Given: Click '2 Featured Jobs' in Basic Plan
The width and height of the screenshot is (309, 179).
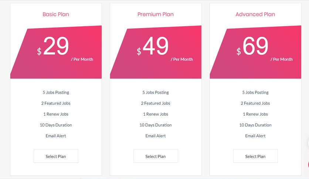Looking at the screenshot, I should point(56,103).
